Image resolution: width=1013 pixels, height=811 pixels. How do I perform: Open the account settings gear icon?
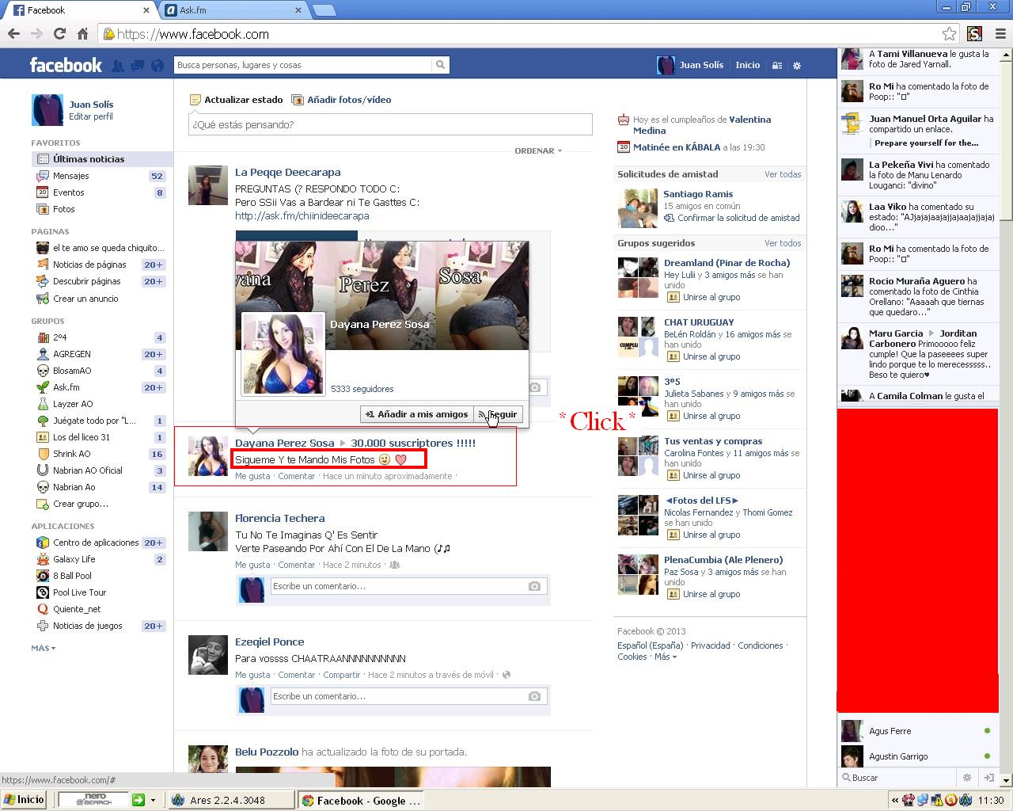(x=797, y=66)
